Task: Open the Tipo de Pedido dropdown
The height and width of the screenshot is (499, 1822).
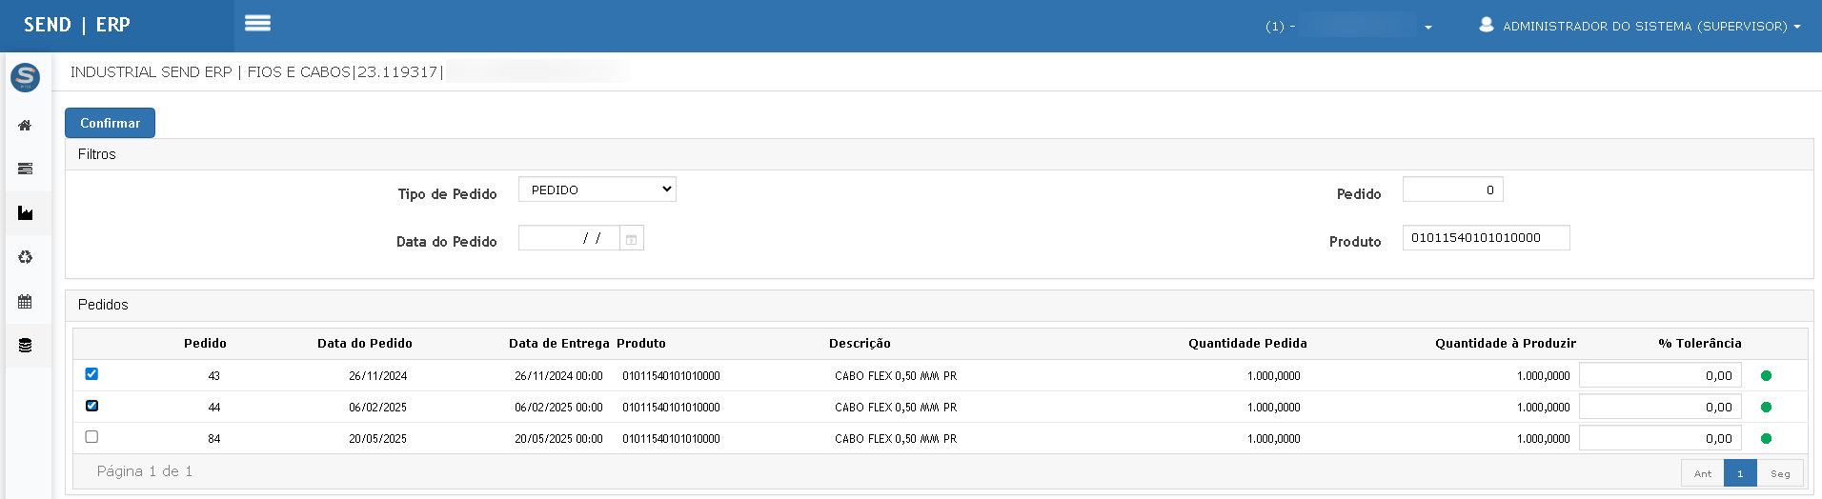Action: coord(597,190)
